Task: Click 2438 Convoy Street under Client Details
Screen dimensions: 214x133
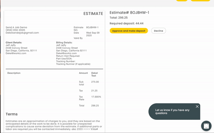Action: click(x=16, y=48)
